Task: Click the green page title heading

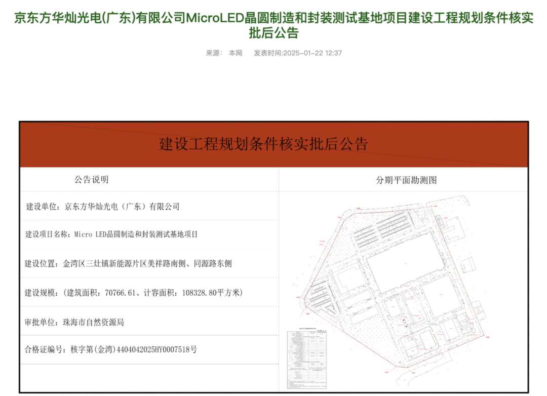Action: [x=273, y=25]
